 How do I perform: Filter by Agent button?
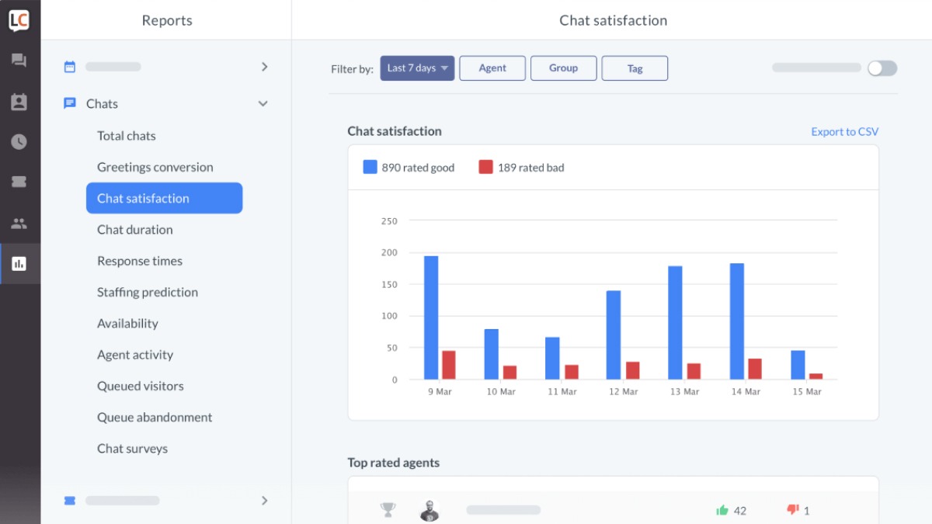pos(492,68)
